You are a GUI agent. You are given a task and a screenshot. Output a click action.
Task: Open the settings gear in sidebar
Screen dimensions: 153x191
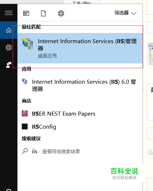click(x=9, y=47)
